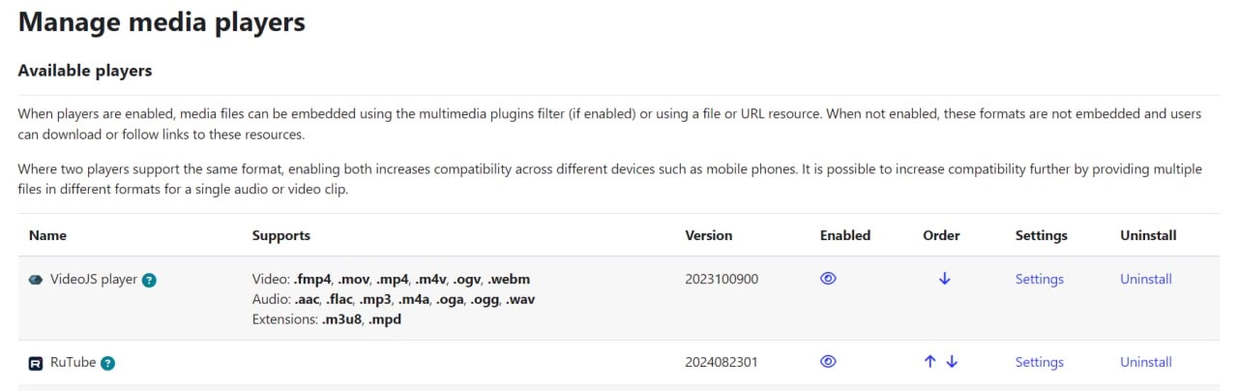Click the Order column header
The image size is (1238, 391).
(942, 235)
